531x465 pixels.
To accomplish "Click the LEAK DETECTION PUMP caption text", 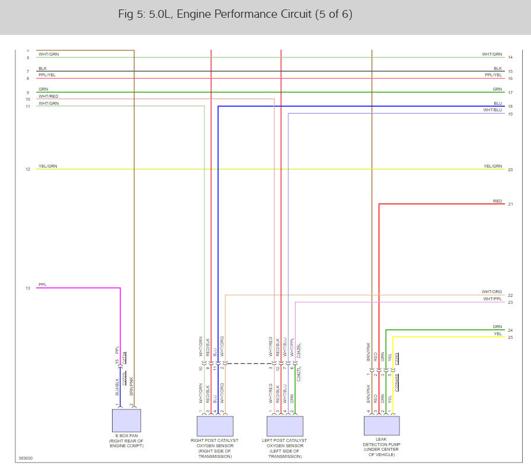I will point(381,447).
